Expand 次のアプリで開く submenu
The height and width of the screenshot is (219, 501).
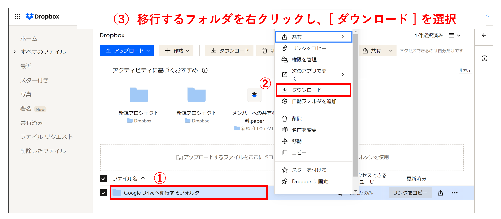click(x=314, y=75)
